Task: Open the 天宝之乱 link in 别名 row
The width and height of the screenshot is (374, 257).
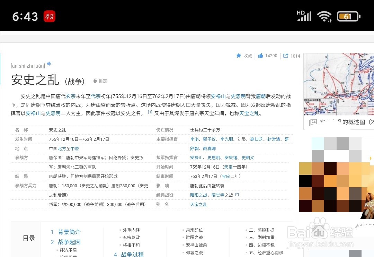Action: pyautogui.click(x=199, y=204)
